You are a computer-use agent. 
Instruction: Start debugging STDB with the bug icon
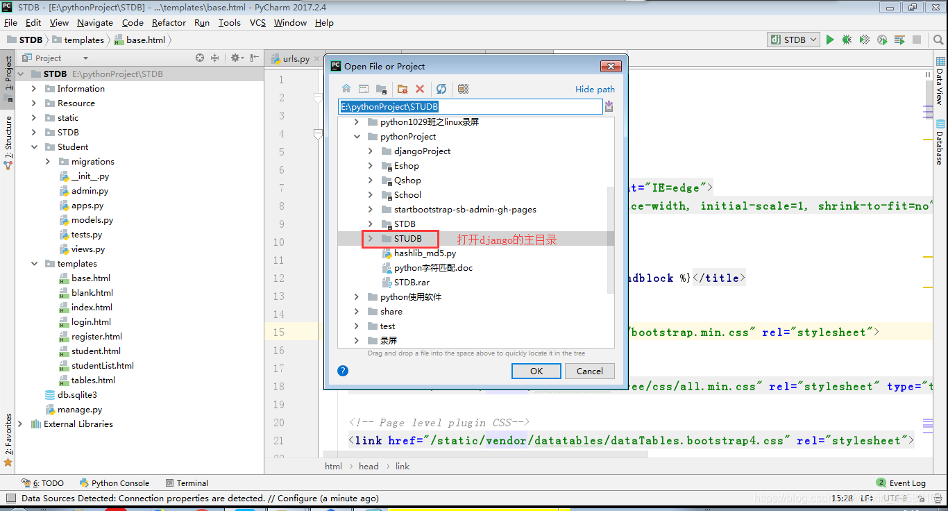coord(847,40)
